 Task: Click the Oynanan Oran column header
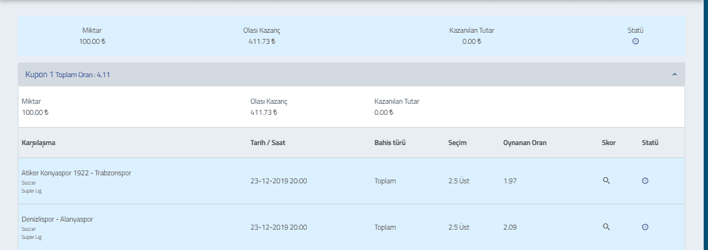[525, 143]
